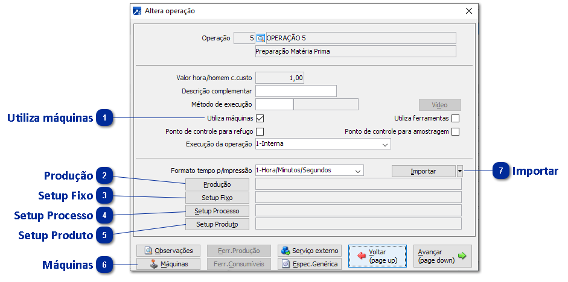Advance with Avançar (page down)
Screen dimensions: 568x282
(x=442, y=256)
